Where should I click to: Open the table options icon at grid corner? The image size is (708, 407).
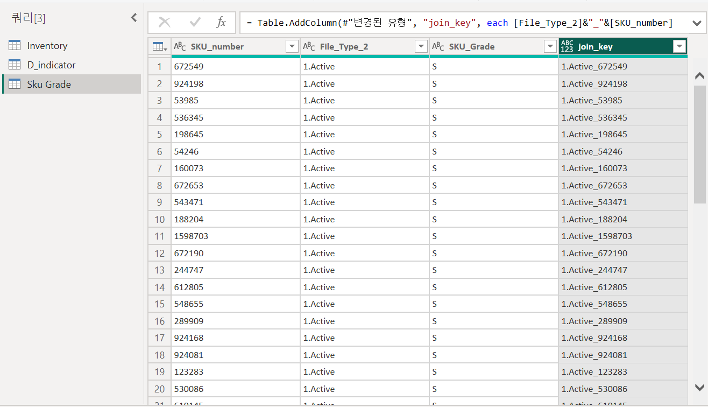point(159,46)
